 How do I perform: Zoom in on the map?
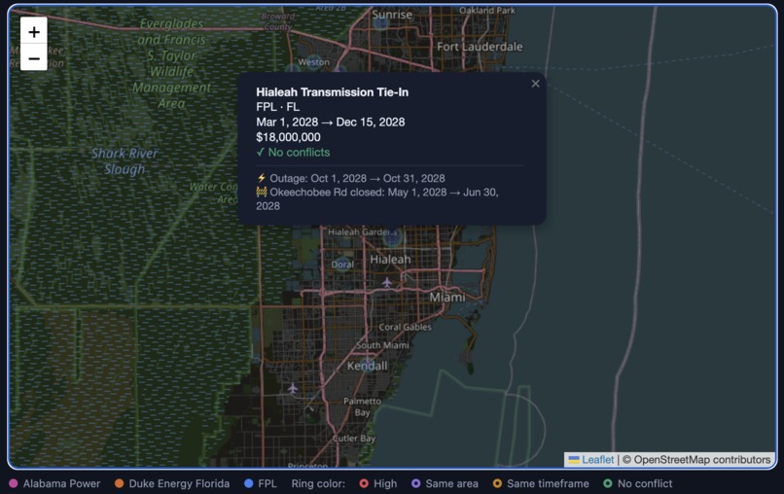point(33,31)
